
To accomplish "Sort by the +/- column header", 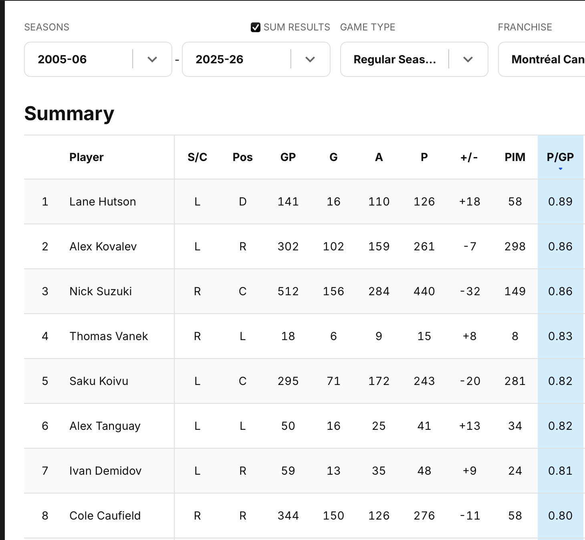I will (x=469, y=157).
